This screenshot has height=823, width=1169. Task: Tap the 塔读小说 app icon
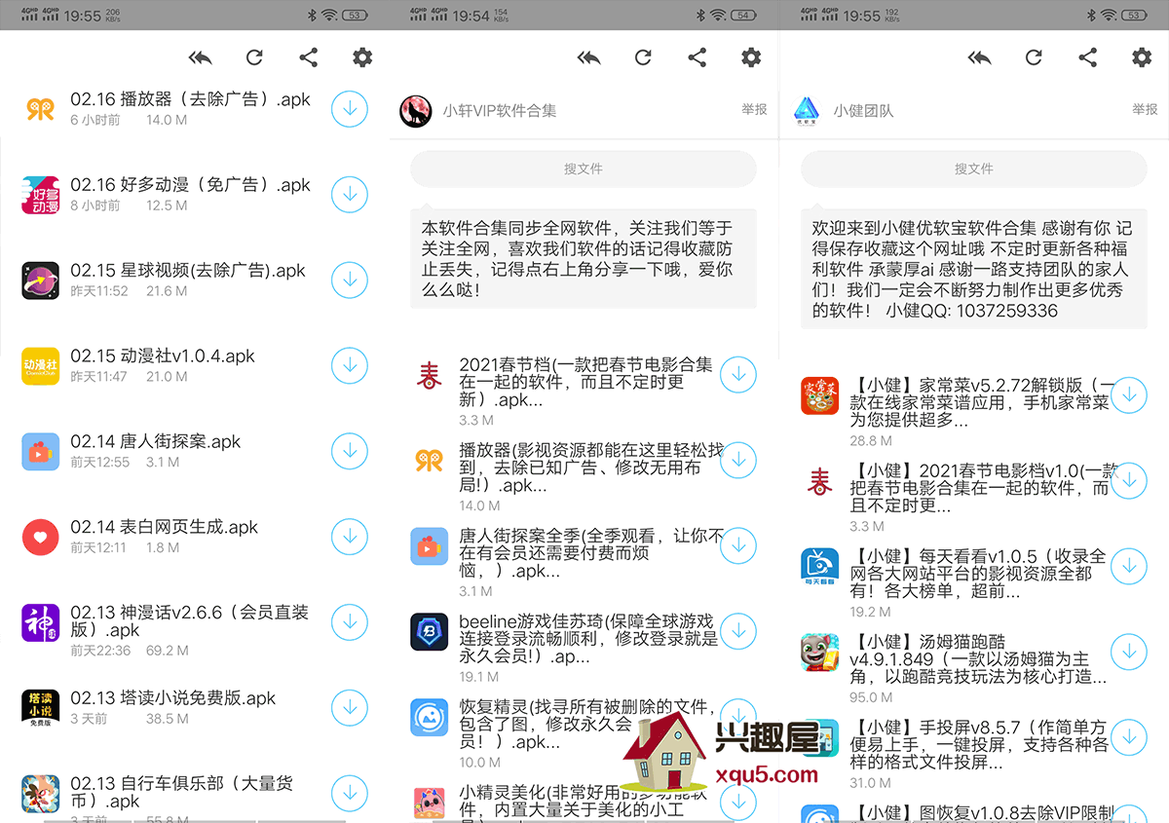pos(40,708)
